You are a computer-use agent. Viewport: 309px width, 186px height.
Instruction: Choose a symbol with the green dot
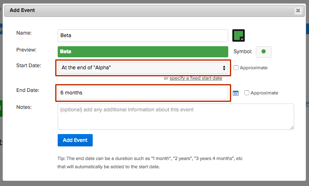264,52
